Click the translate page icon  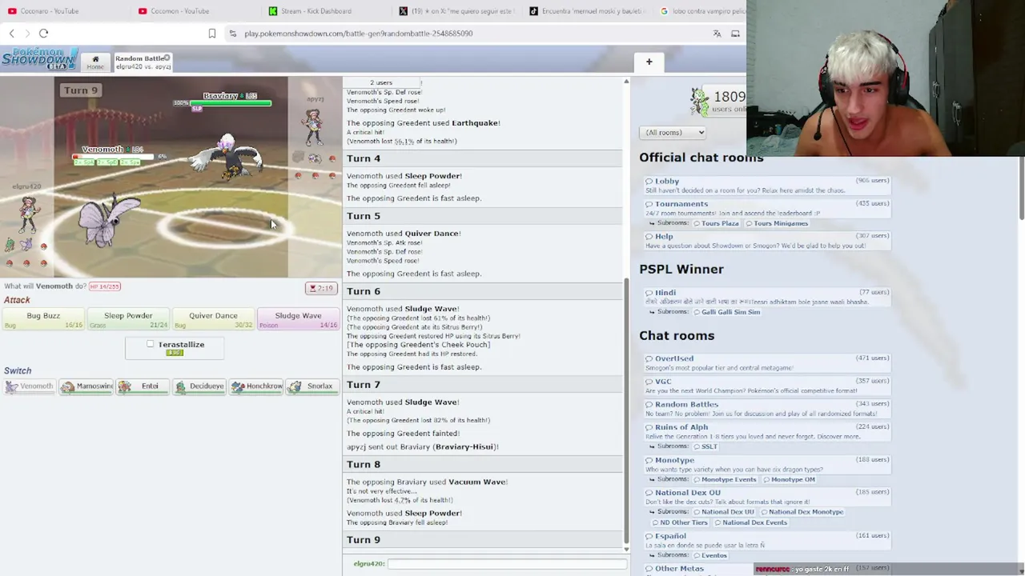[x=717, y=34]
